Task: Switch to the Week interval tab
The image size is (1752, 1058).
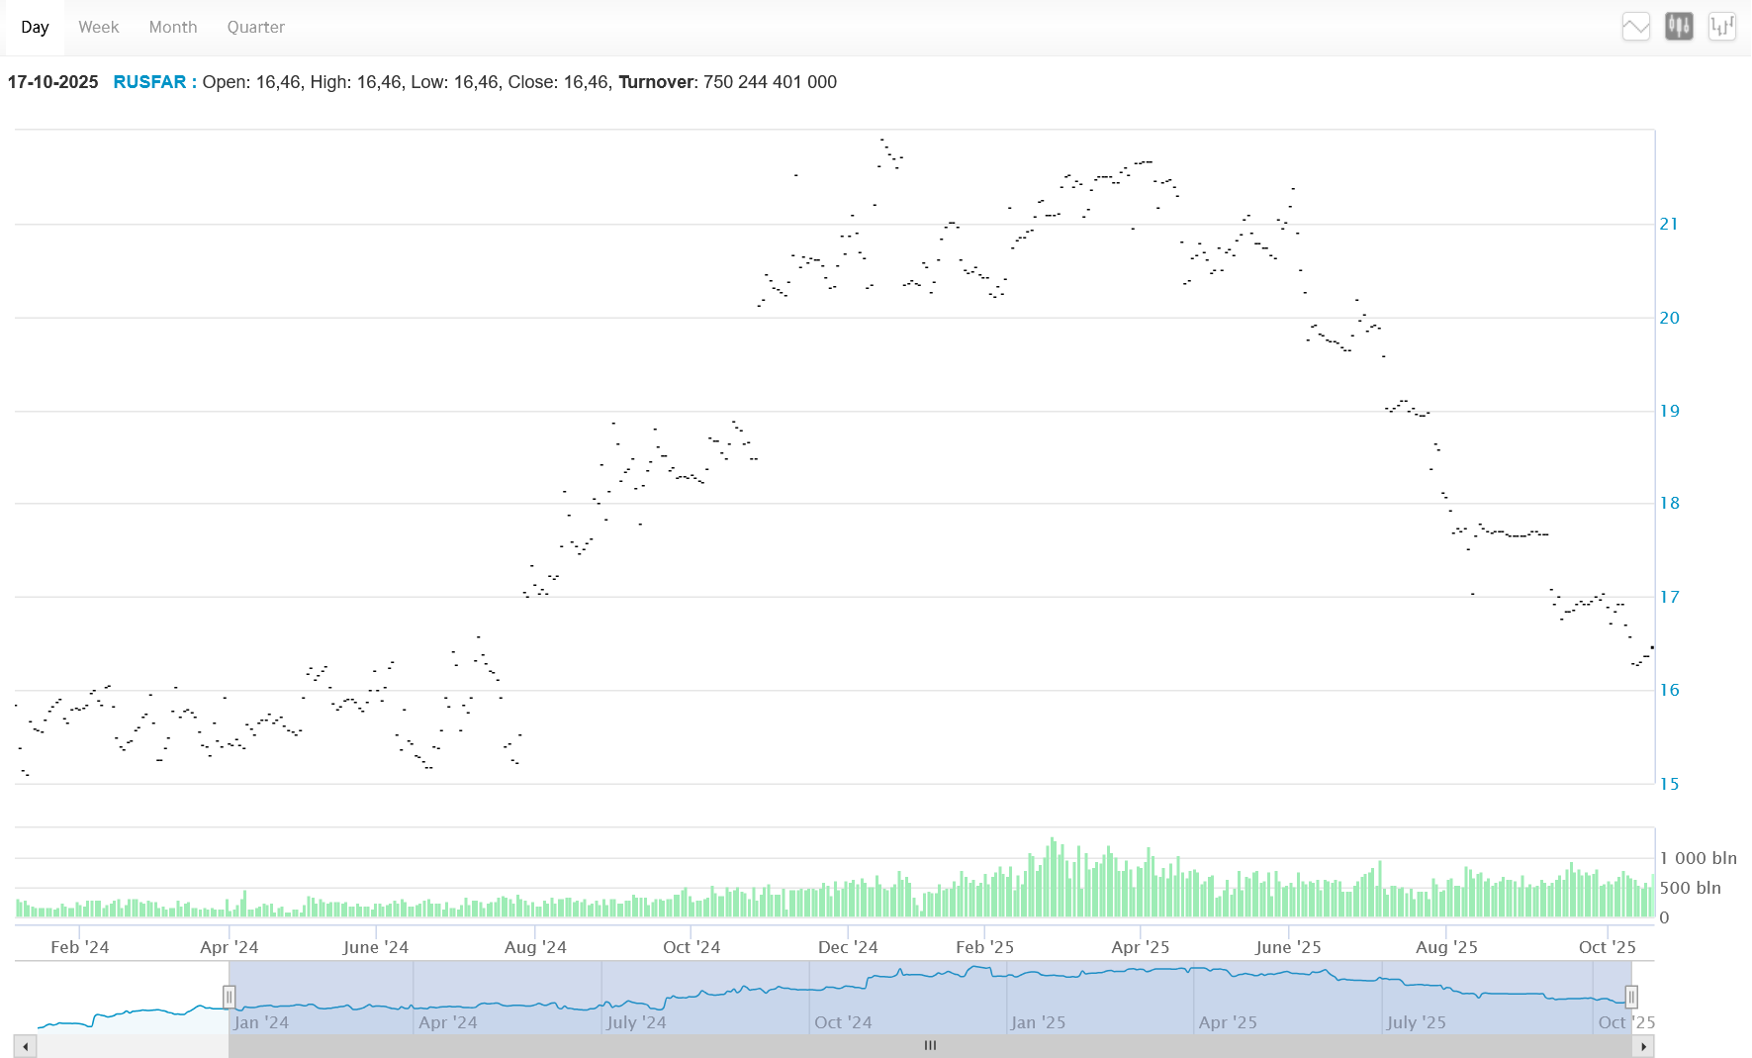Action: point(99,28)
